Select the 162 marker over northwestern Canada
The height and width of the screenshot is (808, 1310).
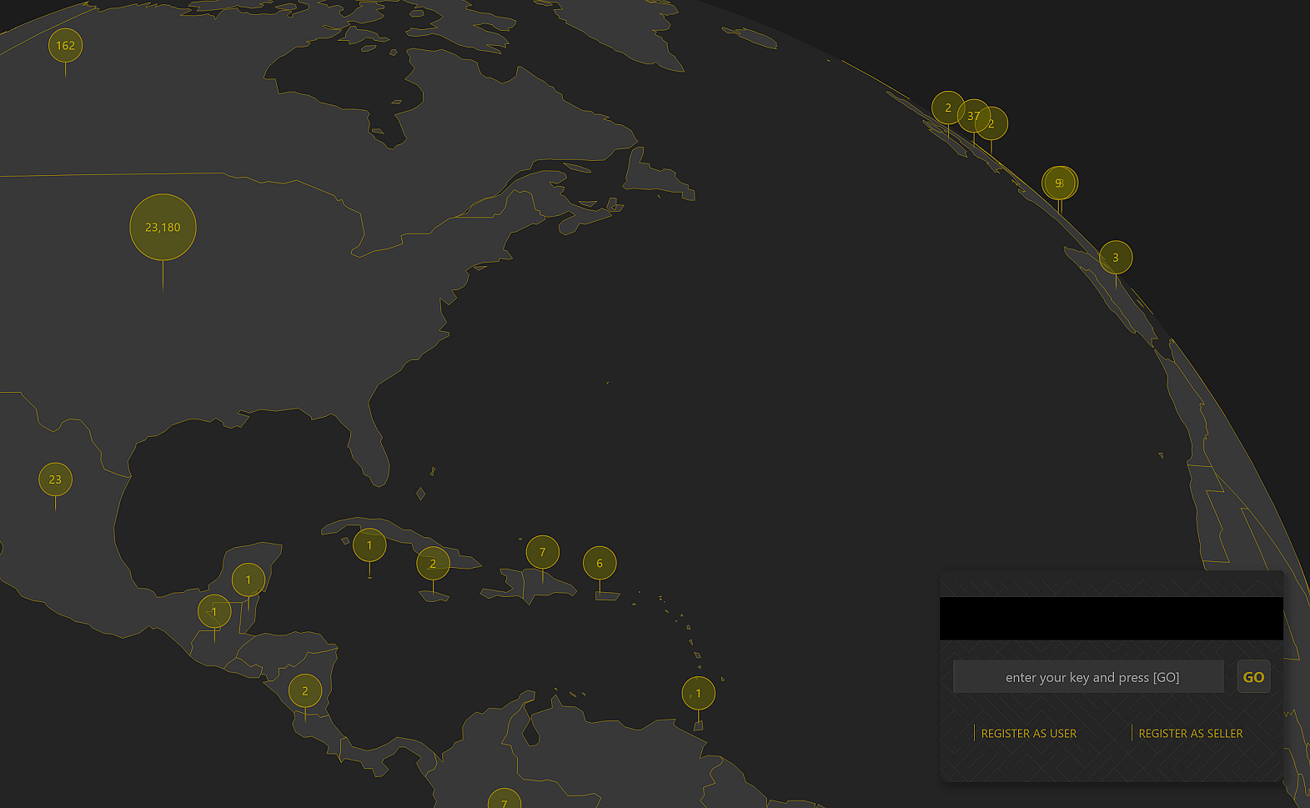point(65,46)
